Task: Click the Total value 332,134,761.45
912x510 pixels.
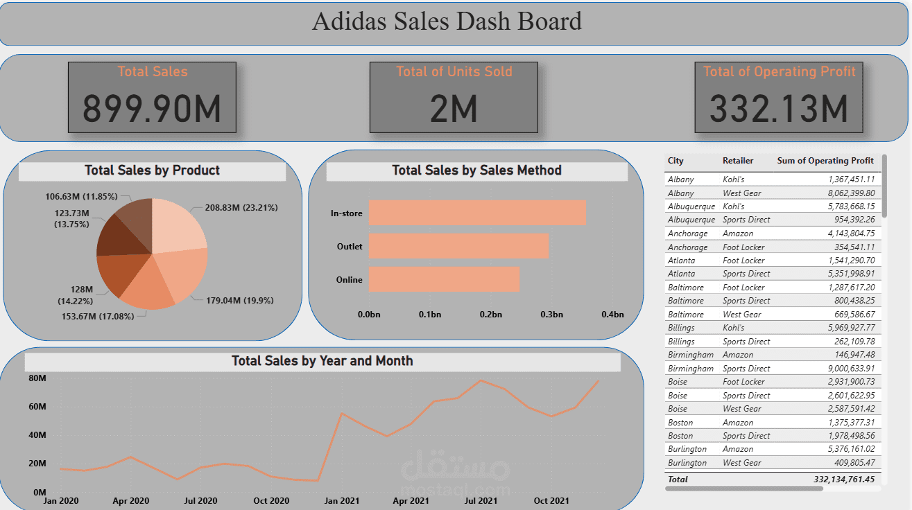Action: [844, 480]
